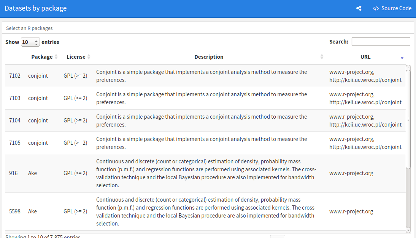This screenshot has height=238, width=416.
Task: Open the Show entries count selector
Action: coord(30,42)
